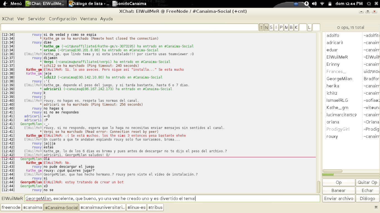
Task: Open the Configuración menu
Action: [x=63, y=19]
